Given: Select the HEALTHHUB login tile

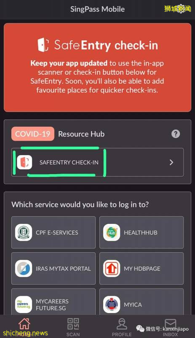Looking at the screenshot, I should pyautogui.click(x=142, y=232).
